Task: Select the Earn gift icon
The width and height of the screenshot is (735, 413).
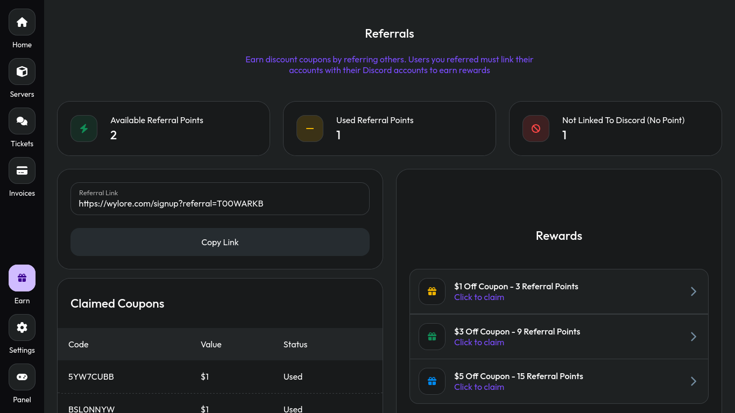Action: point(22,278)
